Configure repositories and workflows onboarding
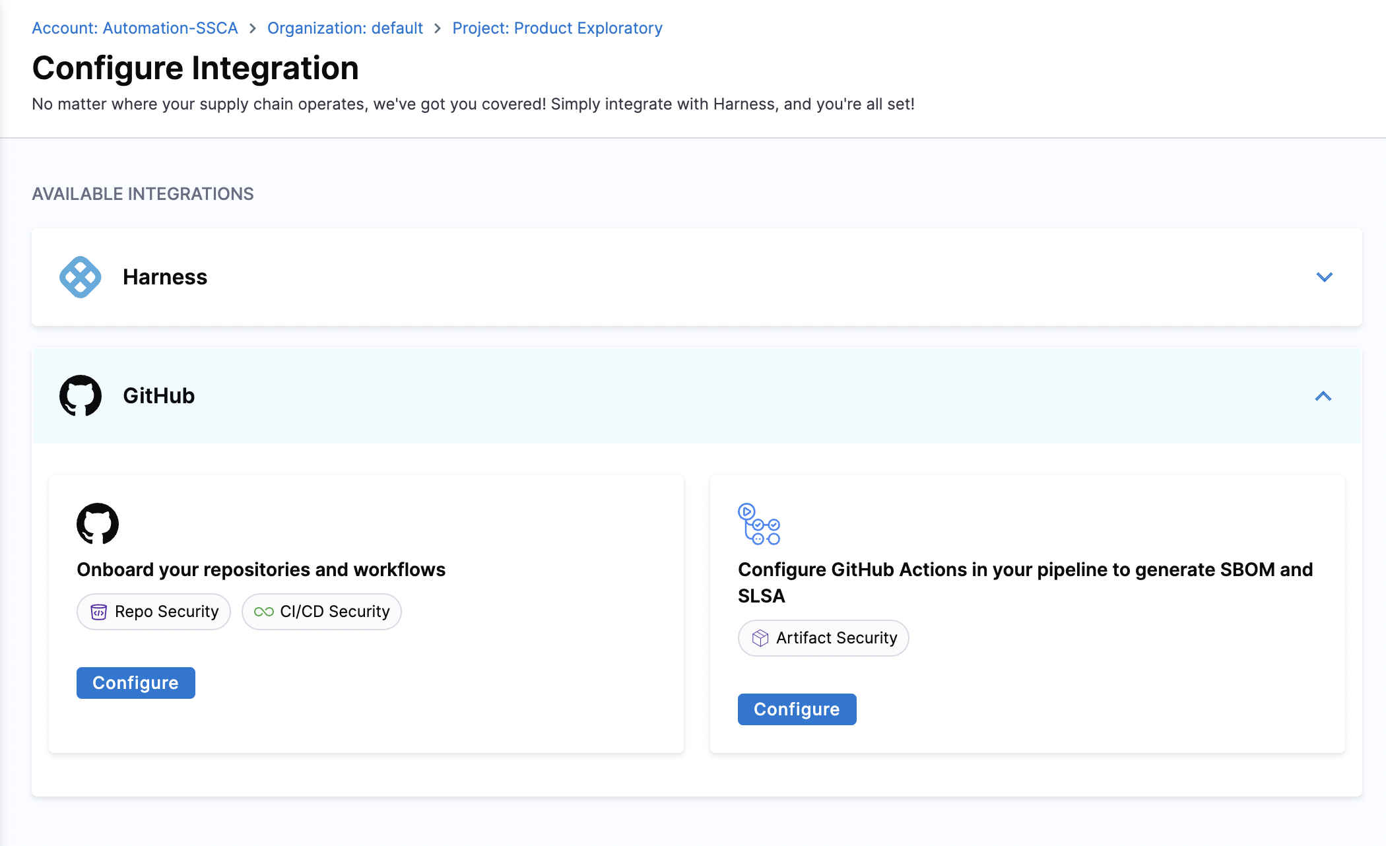The height and width of the screenshot is (846, 1386). (135, 682)
